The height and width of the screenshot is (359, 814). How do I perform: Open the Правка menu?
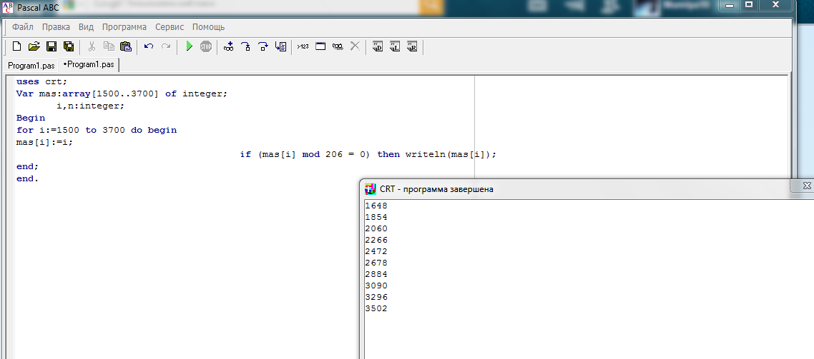(x=56, y=27)
